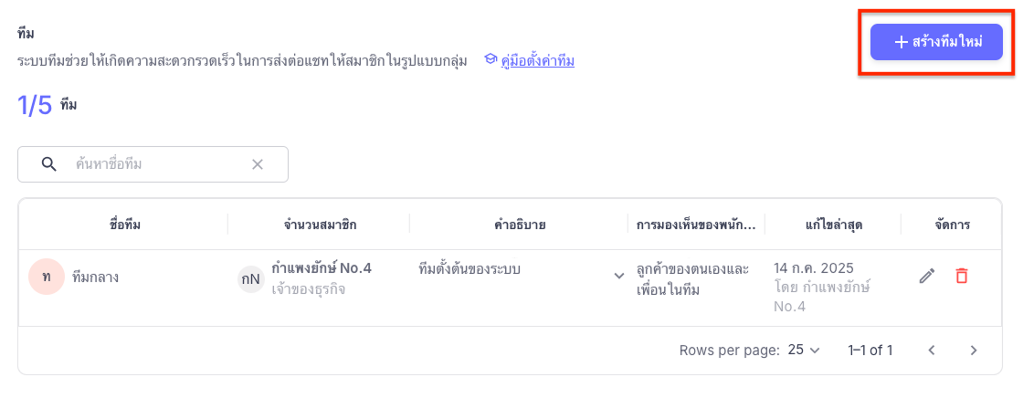Click the magnifier search icon
This screenshot has width=1023, height=398.
[49, 164]
